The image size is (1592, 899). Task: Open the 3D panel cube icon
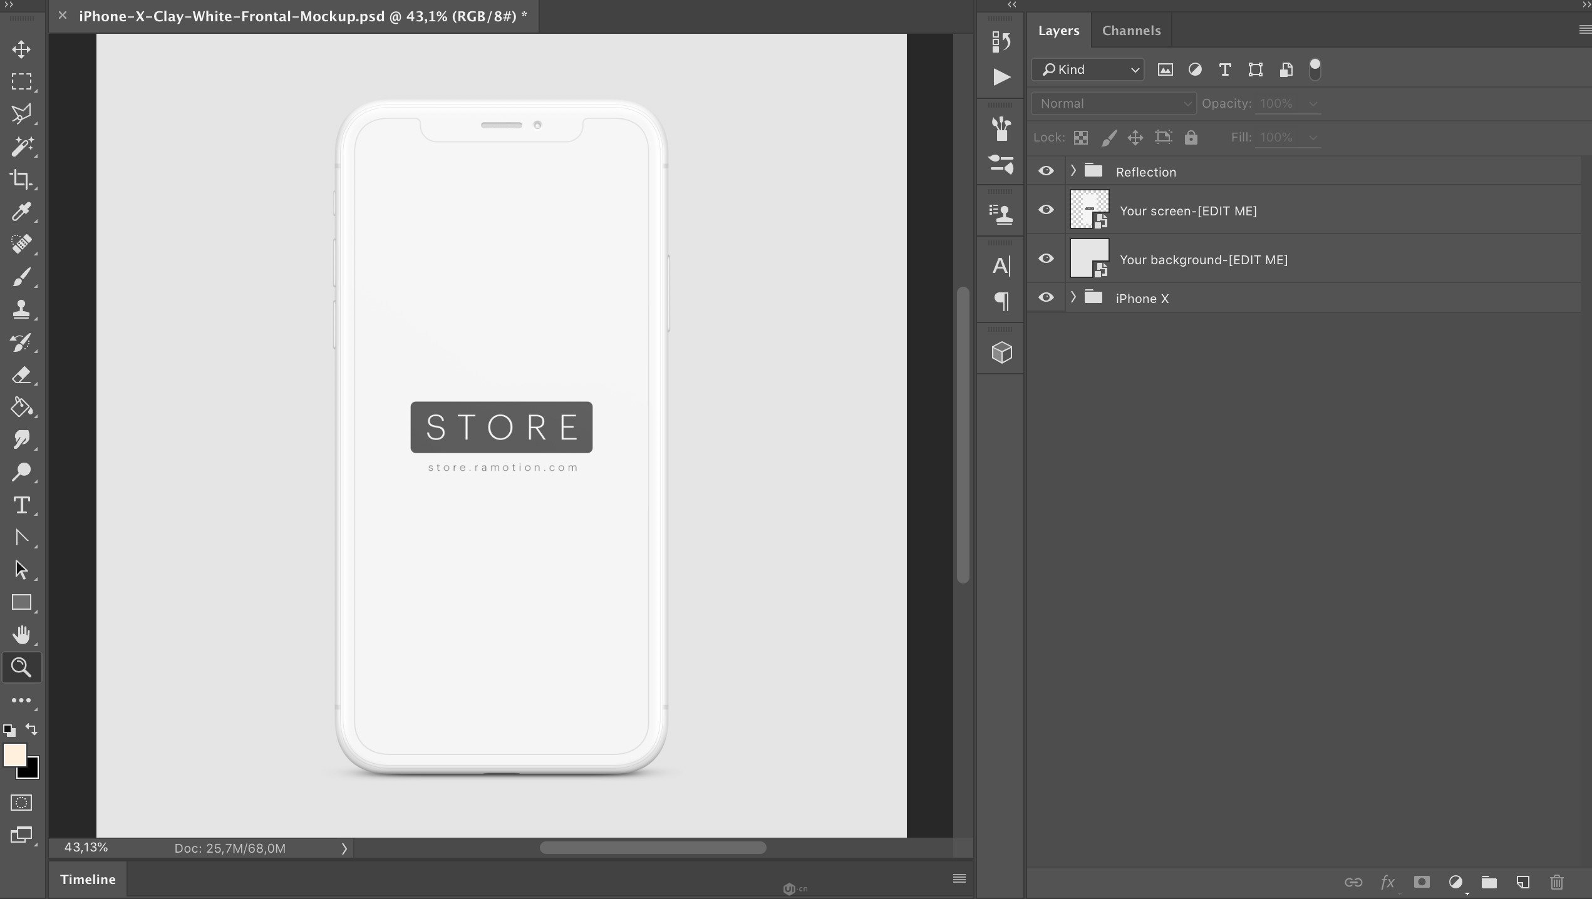coord(1001,352)
